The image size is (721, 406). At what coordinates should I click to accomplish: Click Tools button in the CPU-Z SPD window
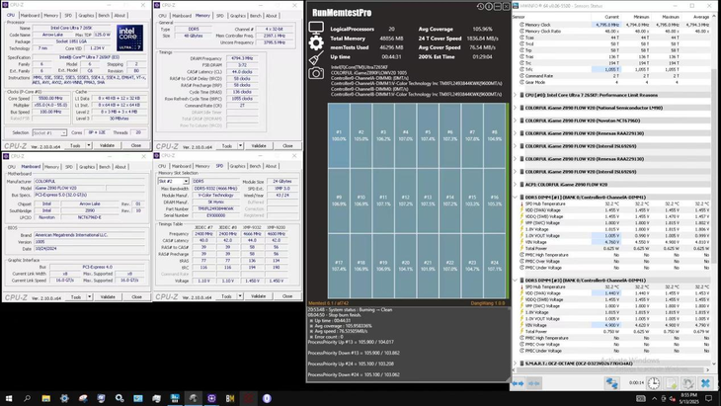point(227,296)
